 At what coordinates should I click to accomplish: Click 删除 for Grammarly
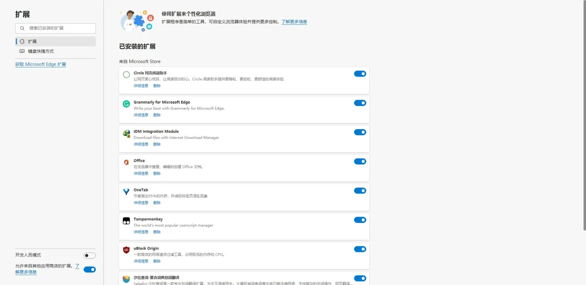(x=157, y=115)
